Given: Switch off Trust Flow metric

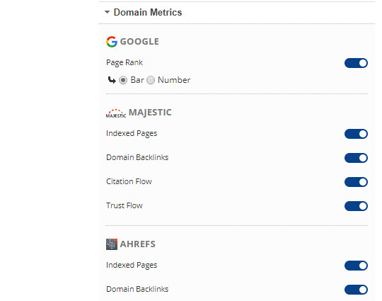Looking at the screenshot, I should click(356, 206).
